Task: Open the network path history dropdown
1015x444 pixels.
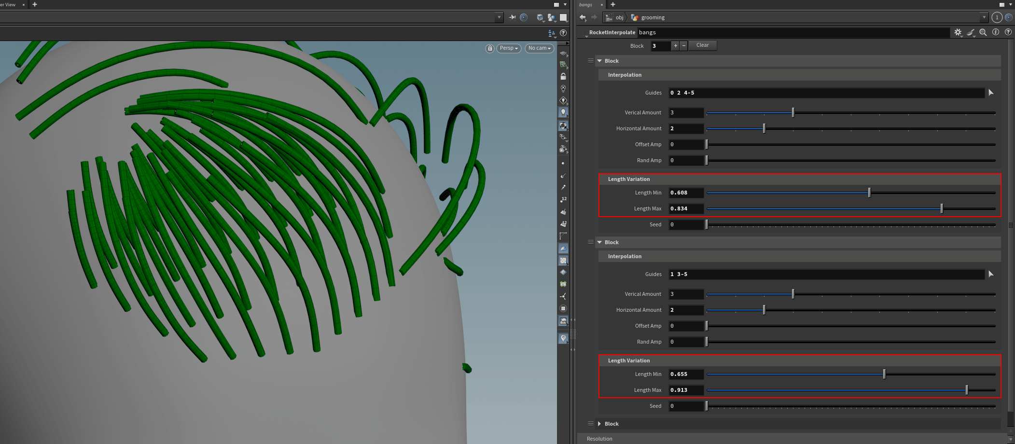Action: 984,17
